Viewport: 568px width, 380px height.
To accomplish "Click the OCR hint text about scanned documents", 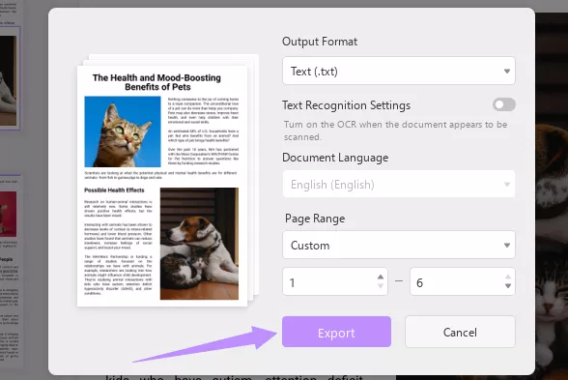I will pos(395,131).
